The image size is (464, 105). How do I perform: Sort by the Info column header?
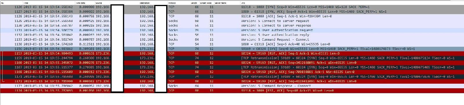[x=243, y=3]
